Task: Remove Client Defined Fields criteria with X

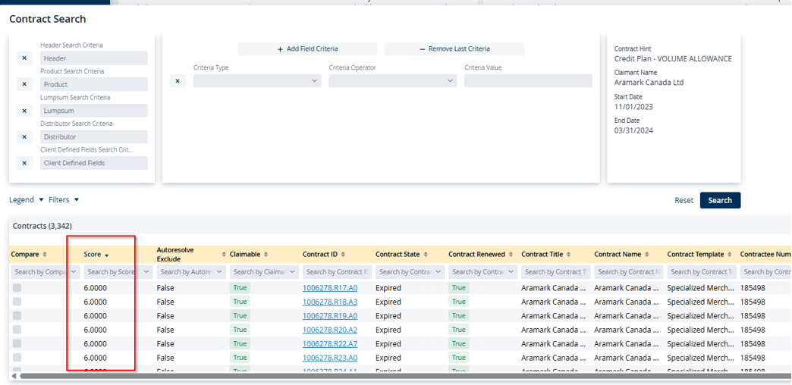Action: 24,163
